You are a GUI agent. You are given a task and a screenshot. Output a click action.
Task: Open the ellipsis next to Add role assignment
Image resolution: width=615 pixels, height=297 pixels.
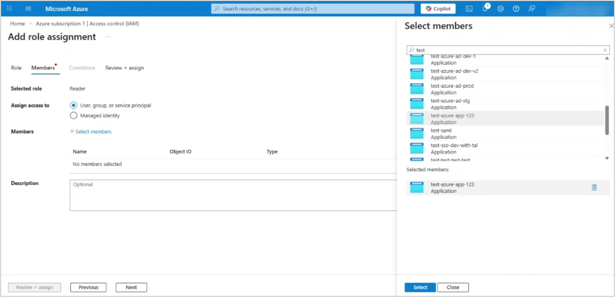pyautogui.click(x=108, y=37)
